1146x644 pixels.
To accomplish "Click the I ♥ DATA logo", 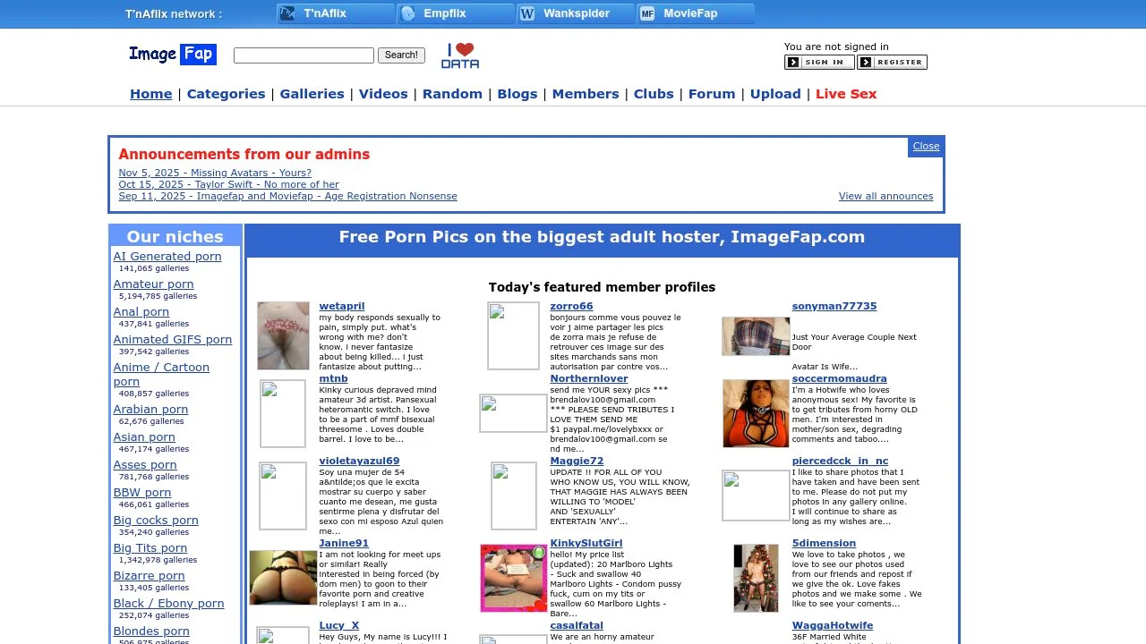I will pyautogui.click(x=460, y=55).
